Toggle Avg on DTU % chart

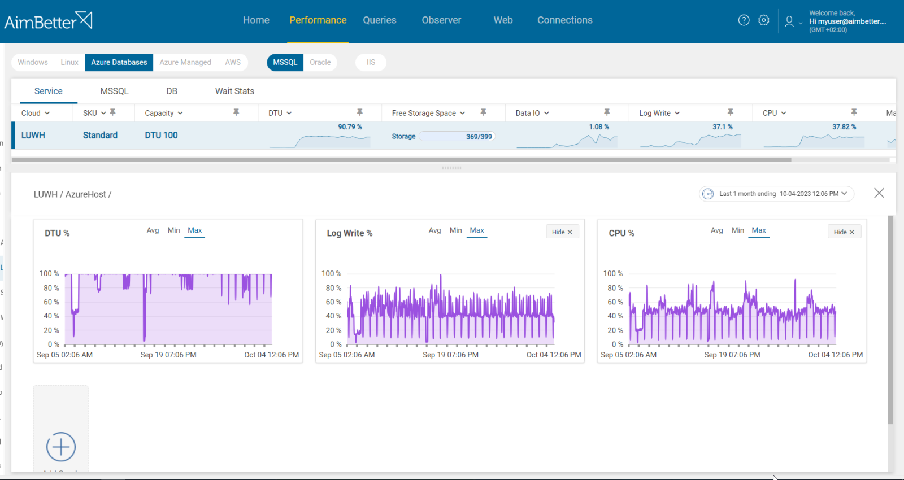[153, 230]
